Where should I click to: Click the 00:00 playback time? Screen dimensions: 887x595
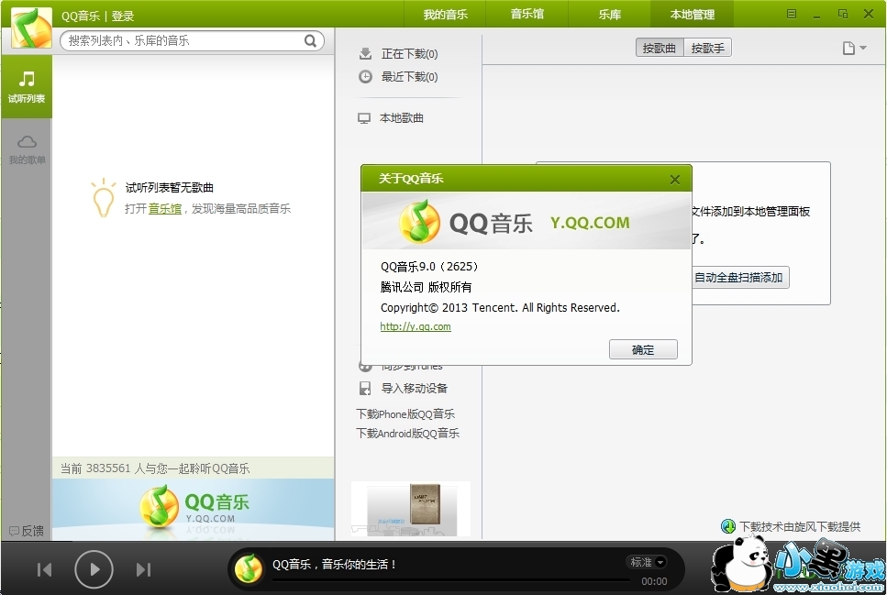coord(655,581)
